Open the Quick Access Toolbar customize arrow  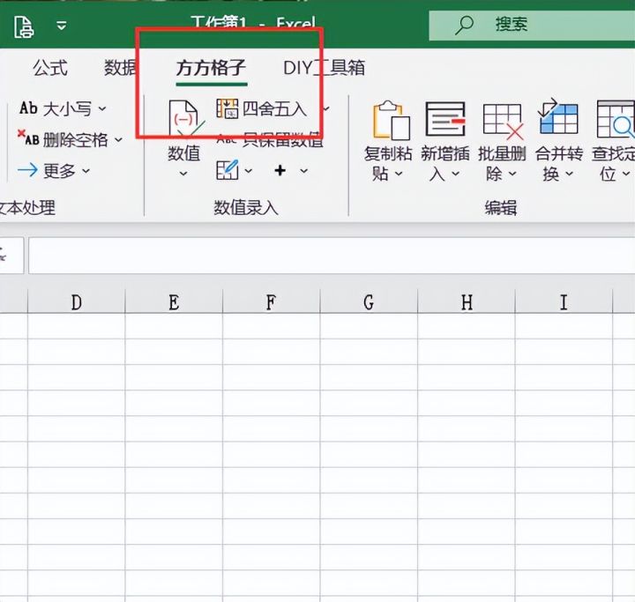pos(62,26)
